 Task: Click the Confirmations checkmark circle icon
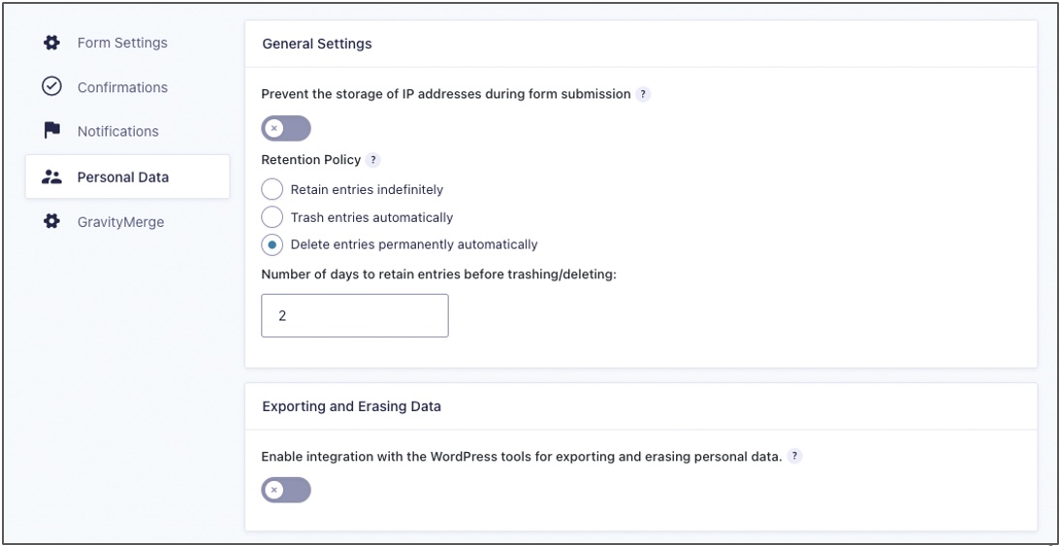point(51,86)
